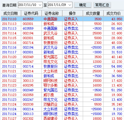Click the 确定 button

pos(83,5)
